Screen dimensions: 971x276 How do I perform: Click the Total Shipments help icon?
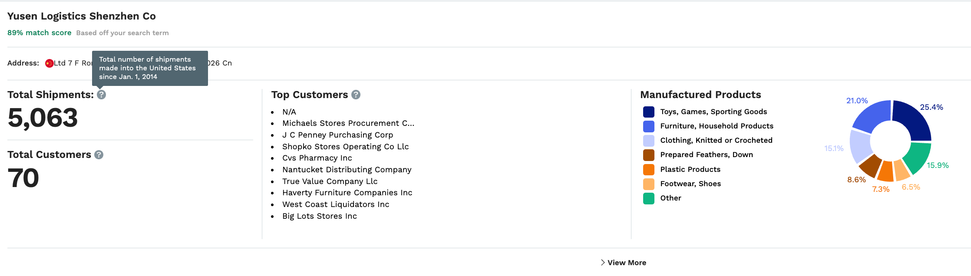point(101,95)
